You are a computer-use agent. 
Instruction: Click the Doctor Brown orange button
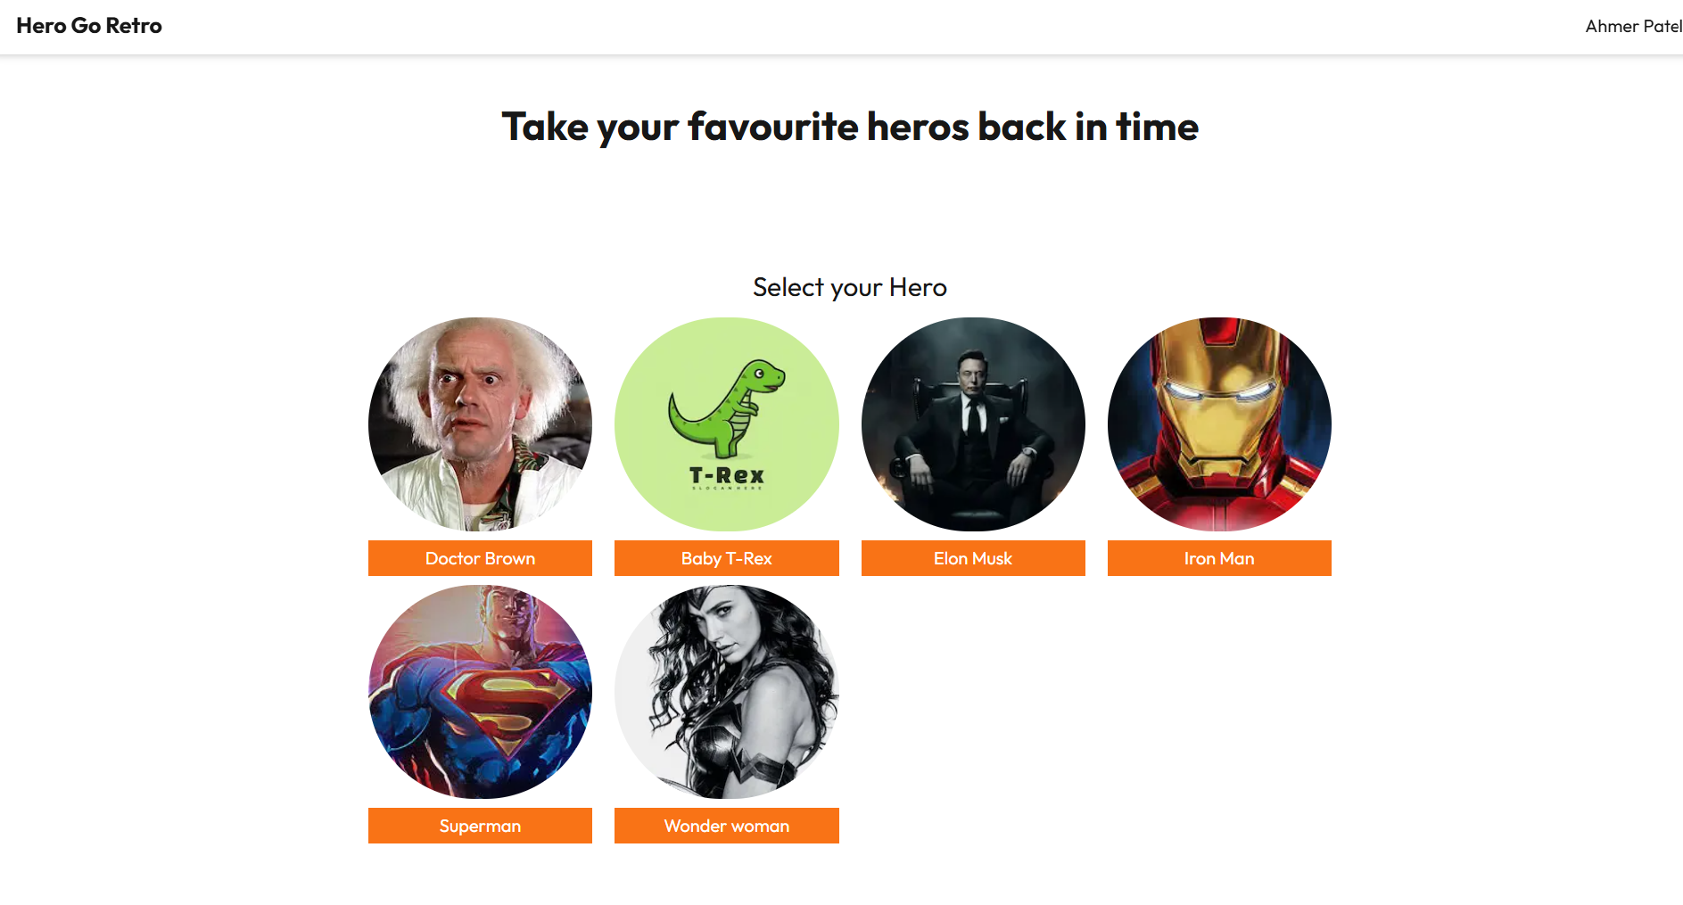[x=480, y=558]
